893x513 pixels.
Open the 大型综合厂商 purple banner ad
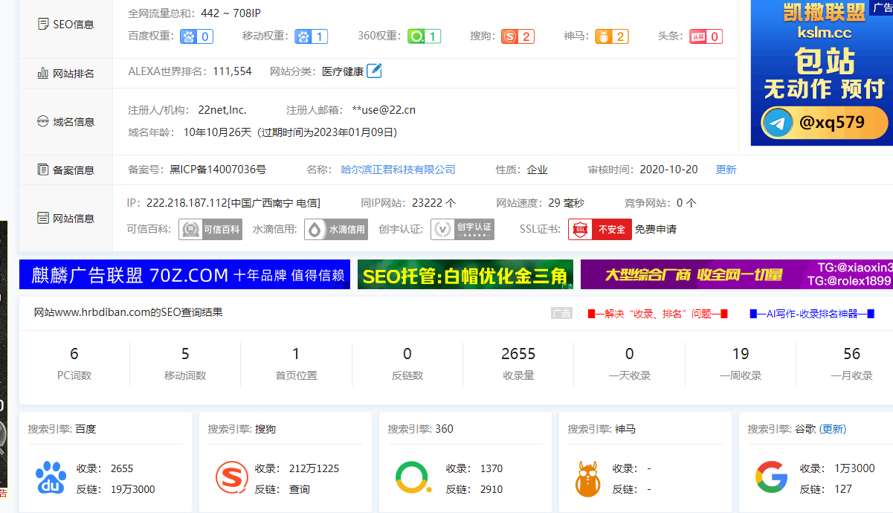[x=737, y=274]
